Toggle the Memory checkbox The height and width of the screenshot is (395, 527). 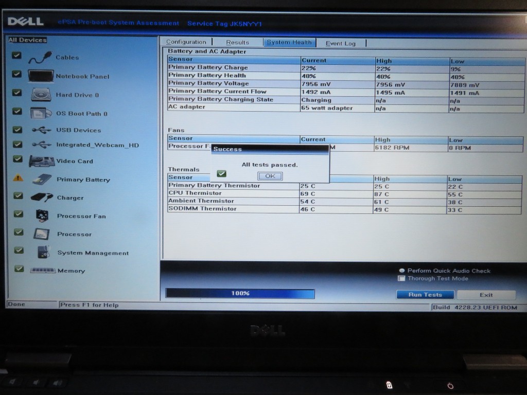(x=20, y=268)
